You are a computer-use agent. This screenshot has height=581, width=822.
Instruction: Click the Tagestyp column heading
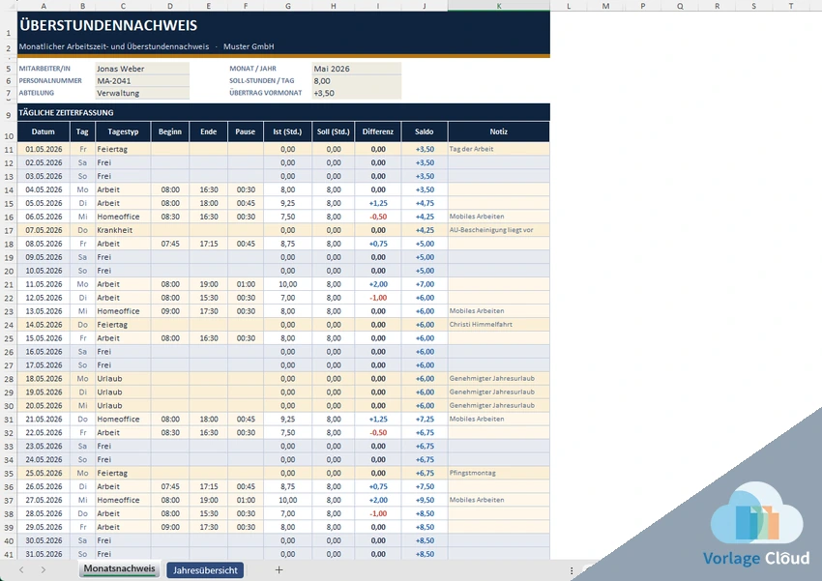[x=123, y=131]
